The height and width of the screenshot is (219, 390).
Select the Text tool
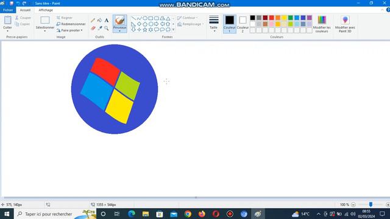(107, 20)
